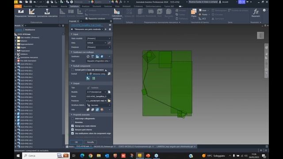Toggle the eye visibility icon in Properties
The image size is (283, 159).
[x=110, y=25]
